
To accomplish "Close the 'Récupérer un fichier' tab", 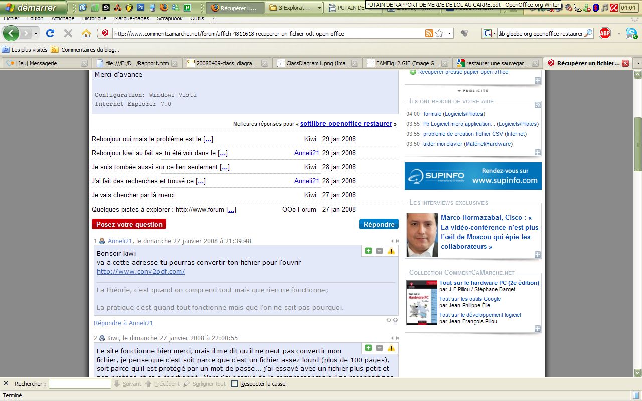I will pyautogui.click(x=625, y=63).
